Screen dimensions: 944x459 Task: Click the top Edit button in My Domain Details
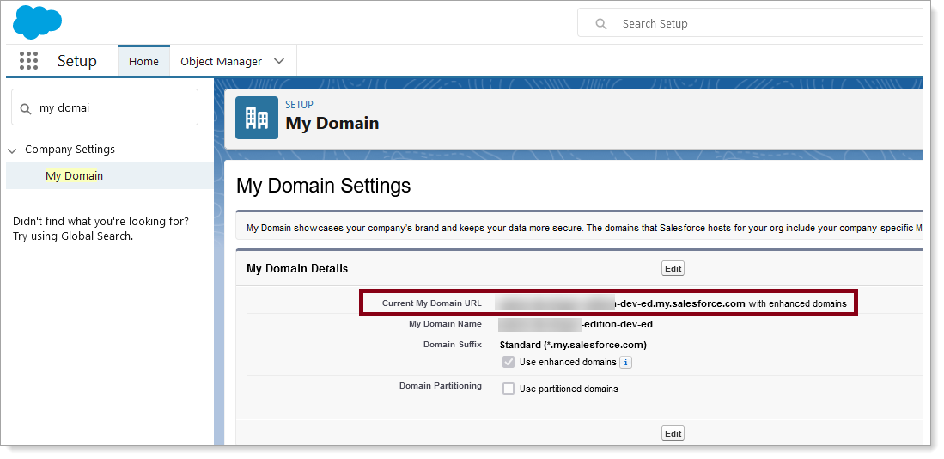(x=673, y=269)
